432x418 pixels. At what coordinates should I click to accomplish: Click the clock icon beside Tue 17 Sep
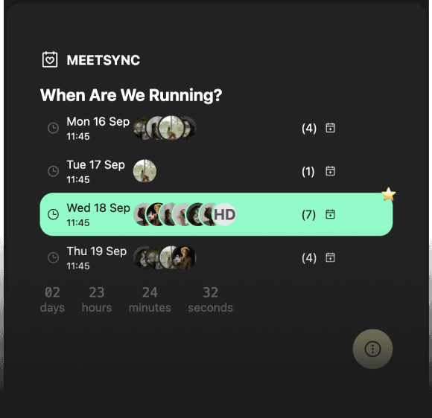click(x=53, y=171)
